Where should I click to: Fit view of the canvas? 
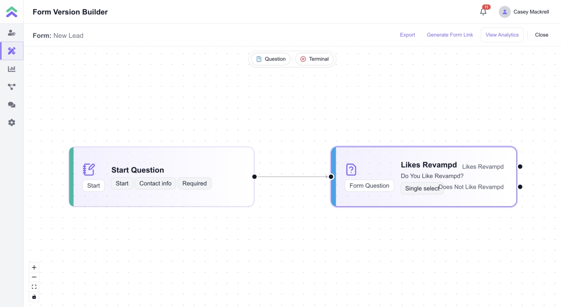click(34, 287)
